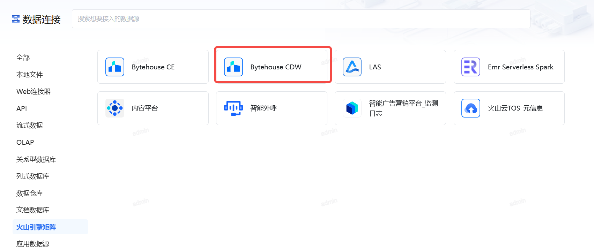Open the 应用数据源 category
Screen dimensions: 594x250
pyautogui.click(x=33, y=244)
